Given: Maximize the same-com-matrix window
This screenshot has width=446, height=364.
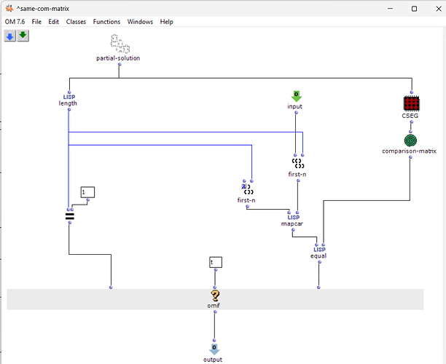Looking at the screenshot, I should click(415, 9).
